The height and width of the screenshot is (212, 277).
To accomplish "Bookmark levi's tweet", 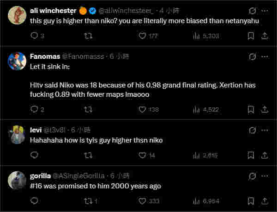I will (x=250, y=156).
